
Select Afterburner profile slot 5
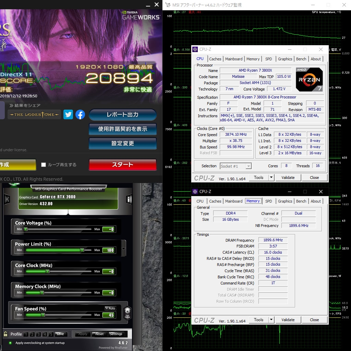click(x=51, y=334)
